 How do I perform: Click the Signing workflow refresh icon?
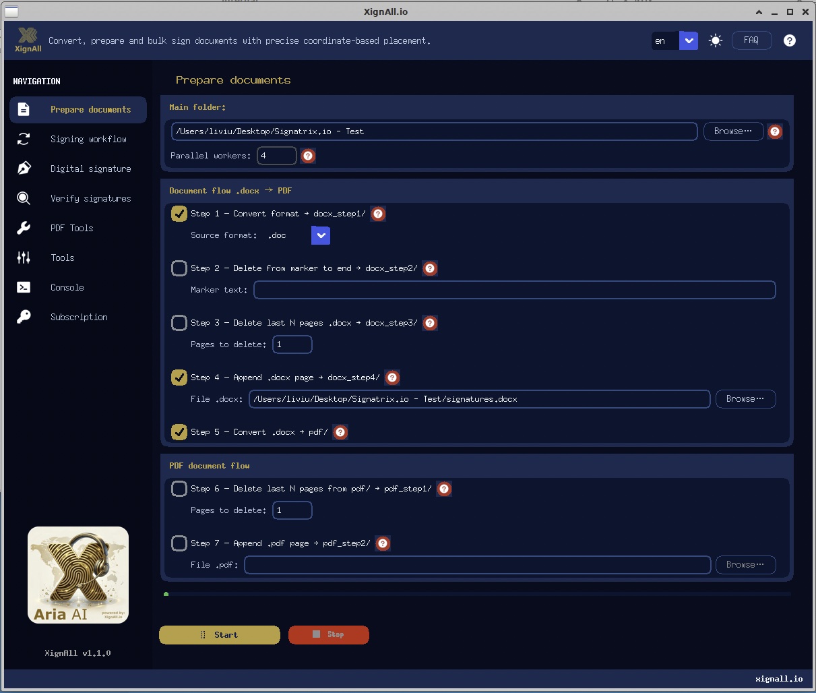24,139
